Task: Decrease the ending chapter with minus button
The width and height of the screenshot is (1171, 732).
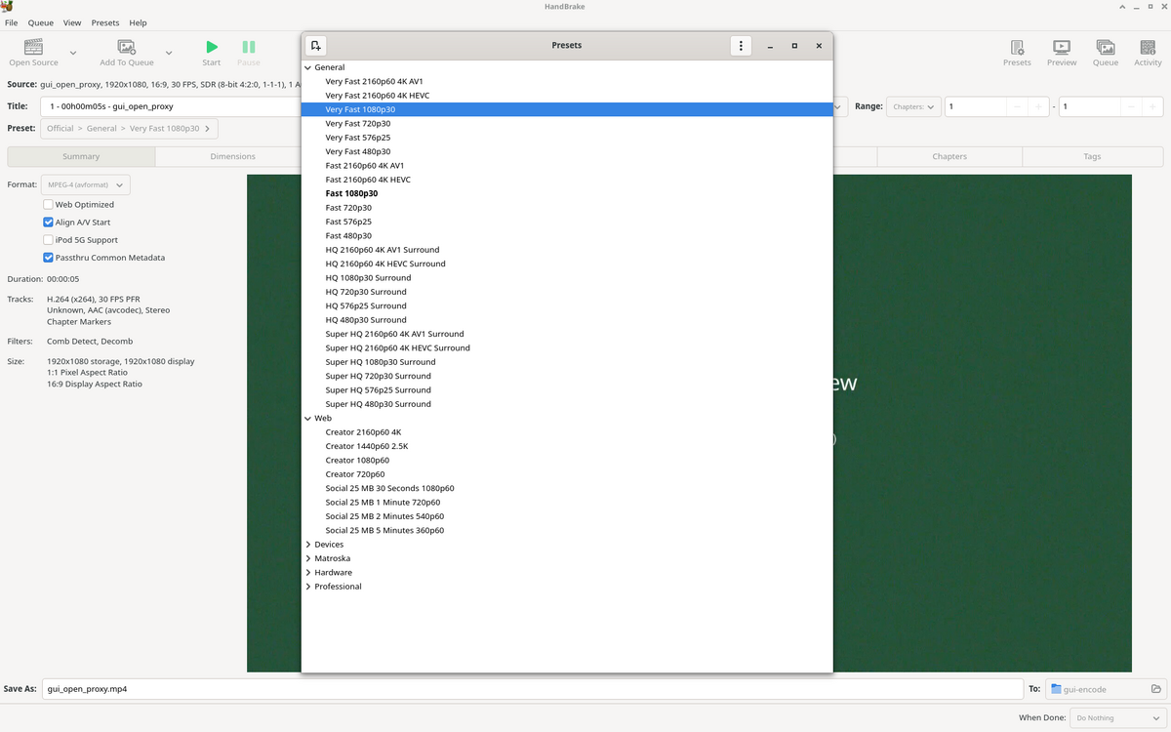Action: point(1130,106)
